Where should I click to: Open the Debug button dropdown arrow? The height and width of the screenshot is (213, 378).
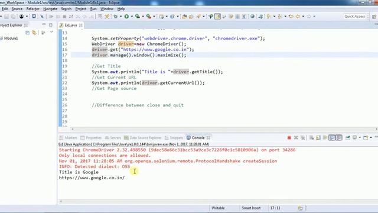pos(120,17)
